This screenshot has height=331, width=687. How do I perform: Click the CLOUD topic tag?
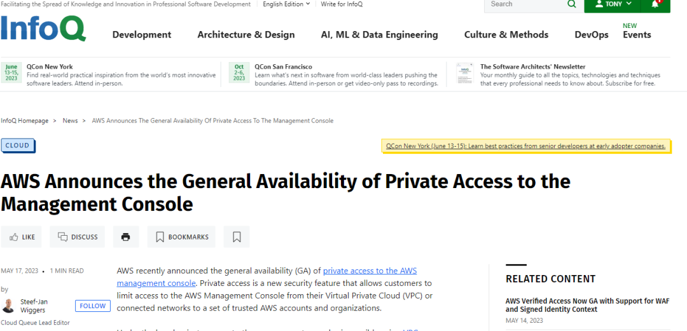(18, 145)
